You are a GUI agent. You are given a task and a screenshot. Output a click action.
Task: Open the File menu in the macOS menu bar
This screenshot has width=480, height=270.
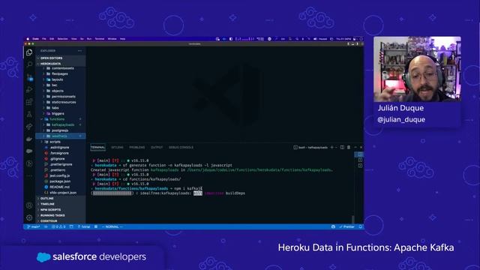tap(44, 39)
